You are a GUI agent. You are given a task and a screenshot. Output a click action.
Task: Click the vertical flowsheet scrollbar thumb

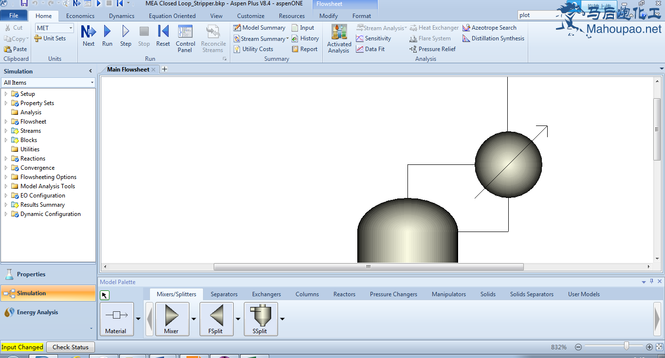(657, 129)
